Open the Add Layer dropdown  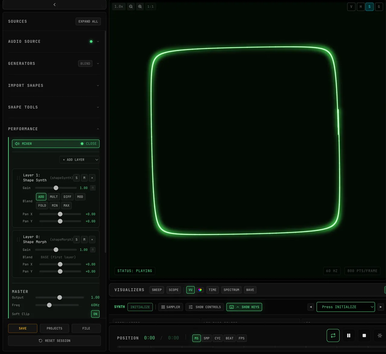[80, 160]
